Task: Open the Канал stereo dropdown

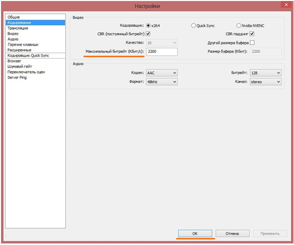Action: (x=265, y=82)
